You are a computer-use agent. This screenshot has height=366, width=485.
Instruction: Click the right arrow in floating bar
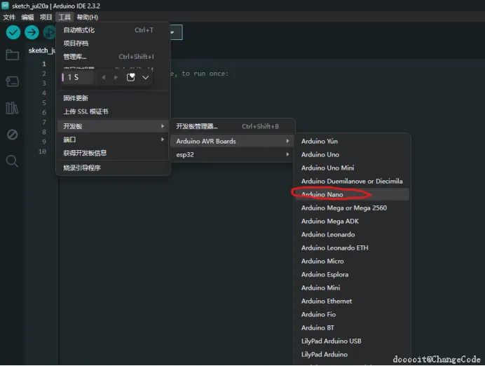[x=116, y=77]
